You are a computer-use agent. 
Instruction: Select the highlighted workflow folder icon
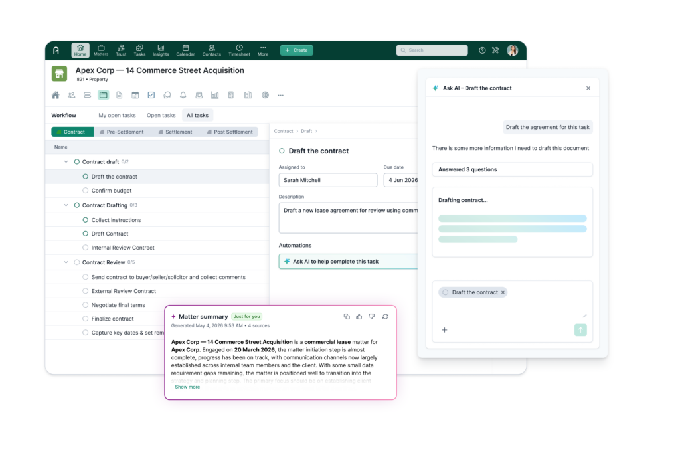(103, 95)
